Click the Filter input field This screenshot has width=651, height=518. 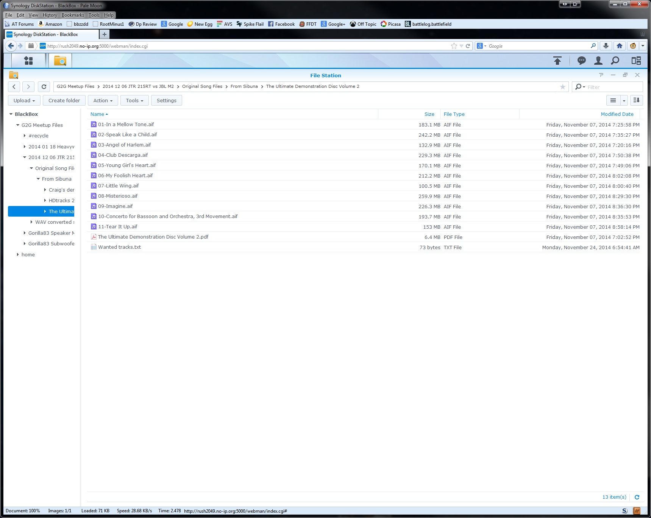(614, 87)
